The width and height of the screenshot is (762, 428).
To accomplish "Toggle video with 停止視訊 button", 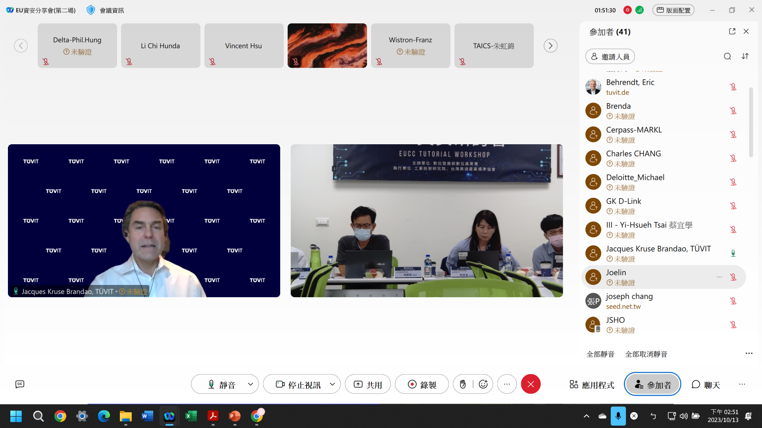I will tap(298, 384).
